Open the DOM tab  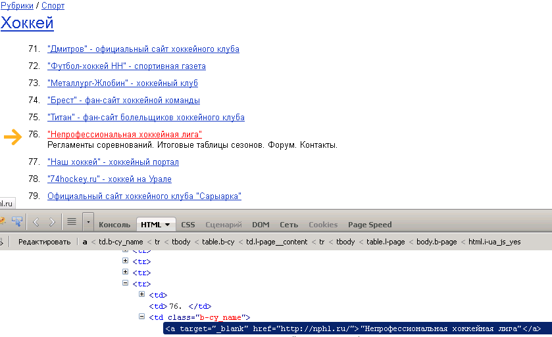pos(261,225)
